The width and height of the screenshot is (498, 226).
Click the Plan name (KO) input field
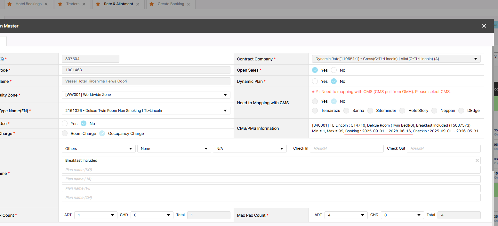click(271, 170)
